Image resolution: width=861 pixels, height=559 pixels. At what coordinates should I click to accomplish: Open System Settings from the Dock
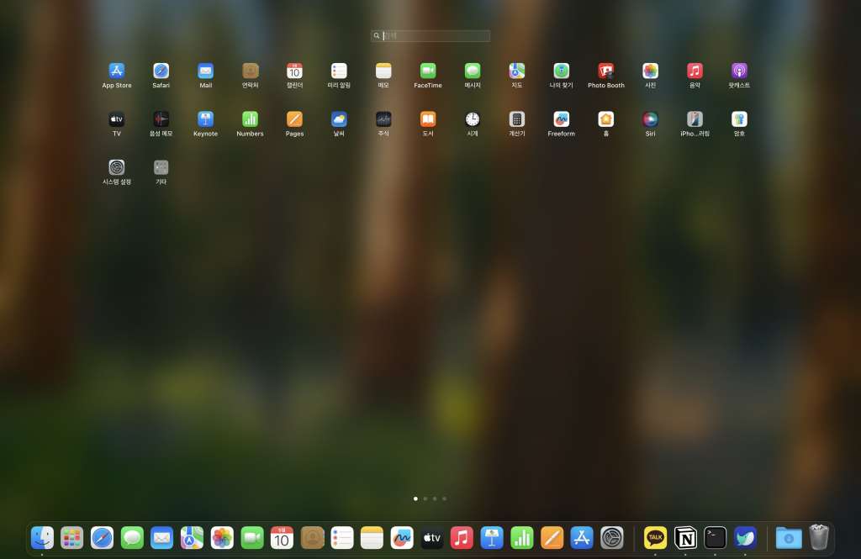click(612, 538)
